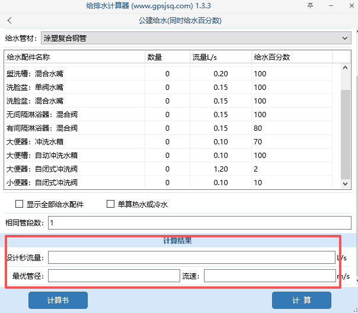This screenshot has height=313, width=358.
Task: Click the 设计秒流量 result field
Action: 191,257
